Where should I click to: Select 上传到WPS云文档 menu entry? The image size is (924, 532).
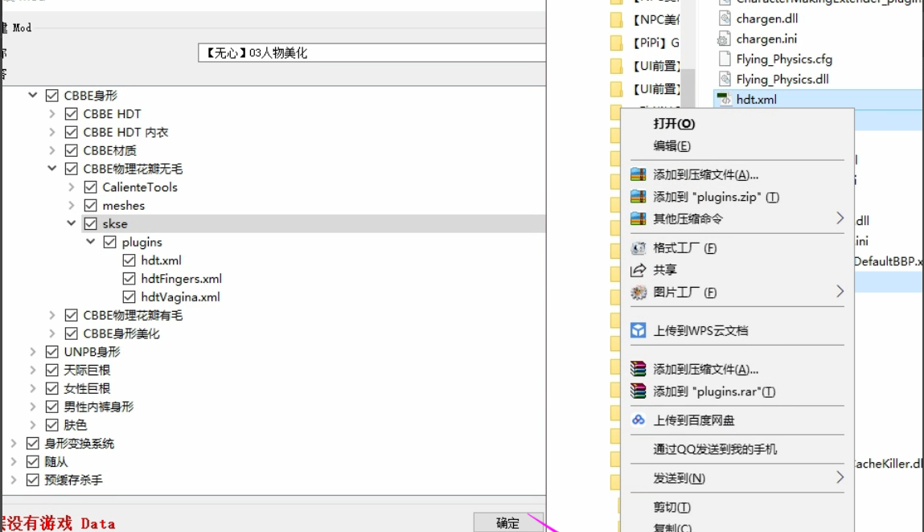[737, 330]
